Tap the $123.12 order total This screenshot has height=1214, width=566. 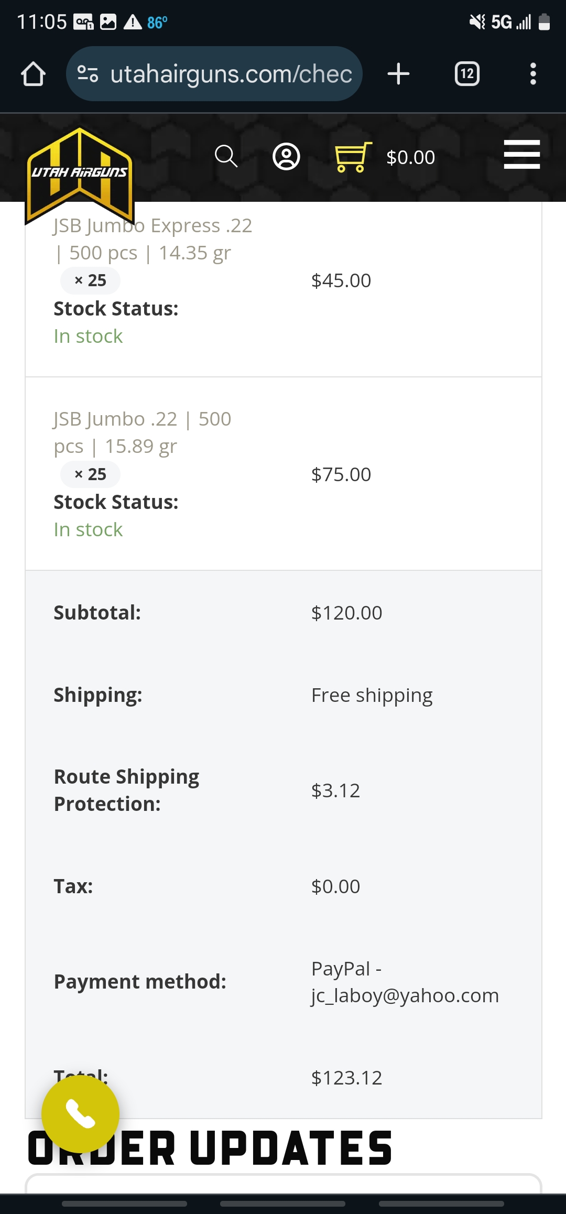[346, 1078]
